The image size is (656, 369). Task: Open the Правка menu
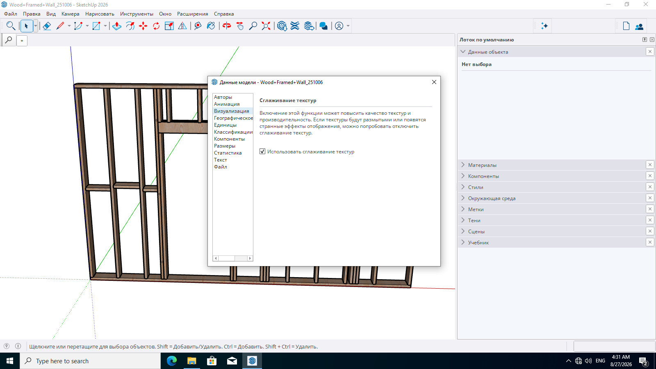pos(32,14)
